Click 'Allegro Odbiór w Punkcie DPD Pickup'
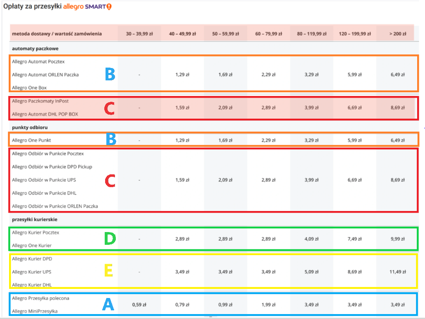Screen dimensions: 425x319 [52, 167]
